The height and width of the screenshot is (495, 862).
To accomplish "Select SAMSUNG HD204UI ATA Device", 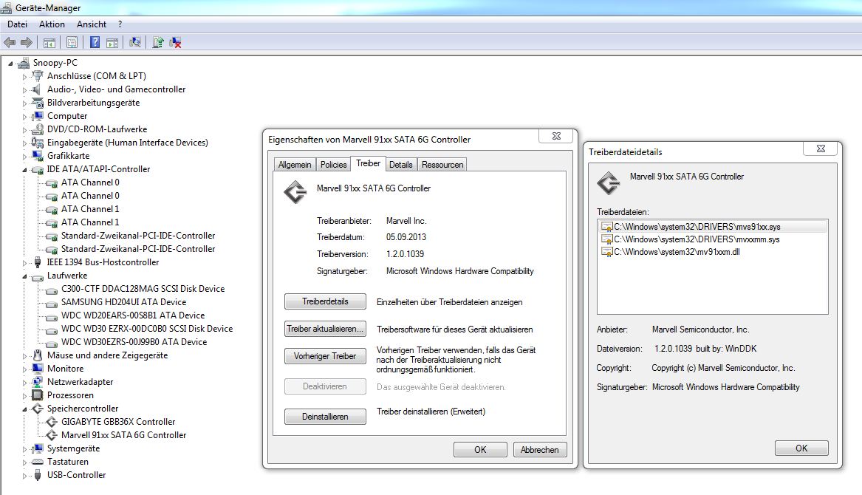I will (x=123, y=302).
